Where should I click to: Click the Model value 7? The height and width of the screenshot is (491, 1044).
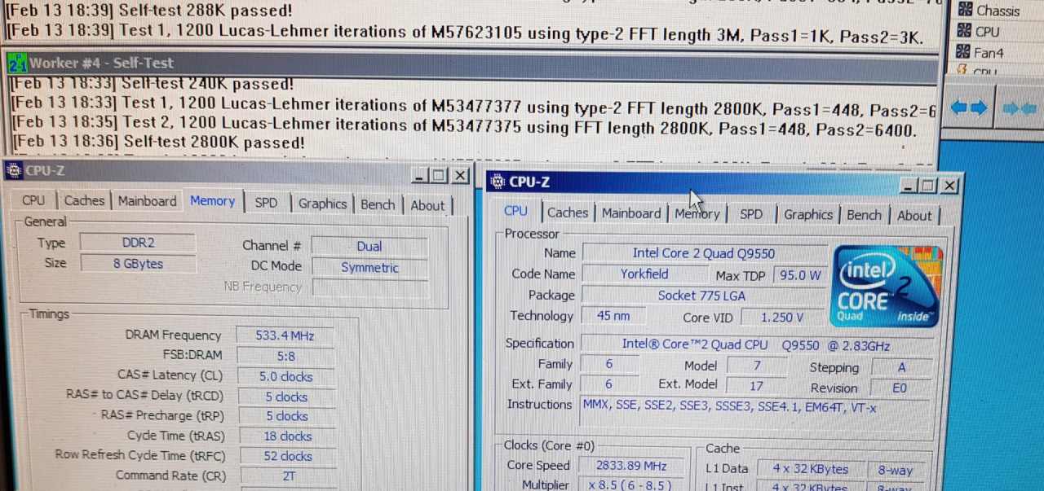(756, 366)
